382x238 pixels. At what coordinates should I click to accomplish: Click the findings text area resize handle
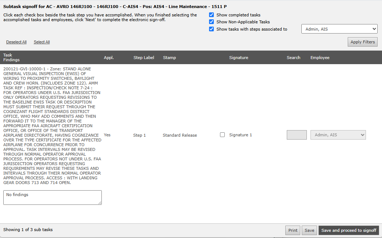click(x=100, y=203)
